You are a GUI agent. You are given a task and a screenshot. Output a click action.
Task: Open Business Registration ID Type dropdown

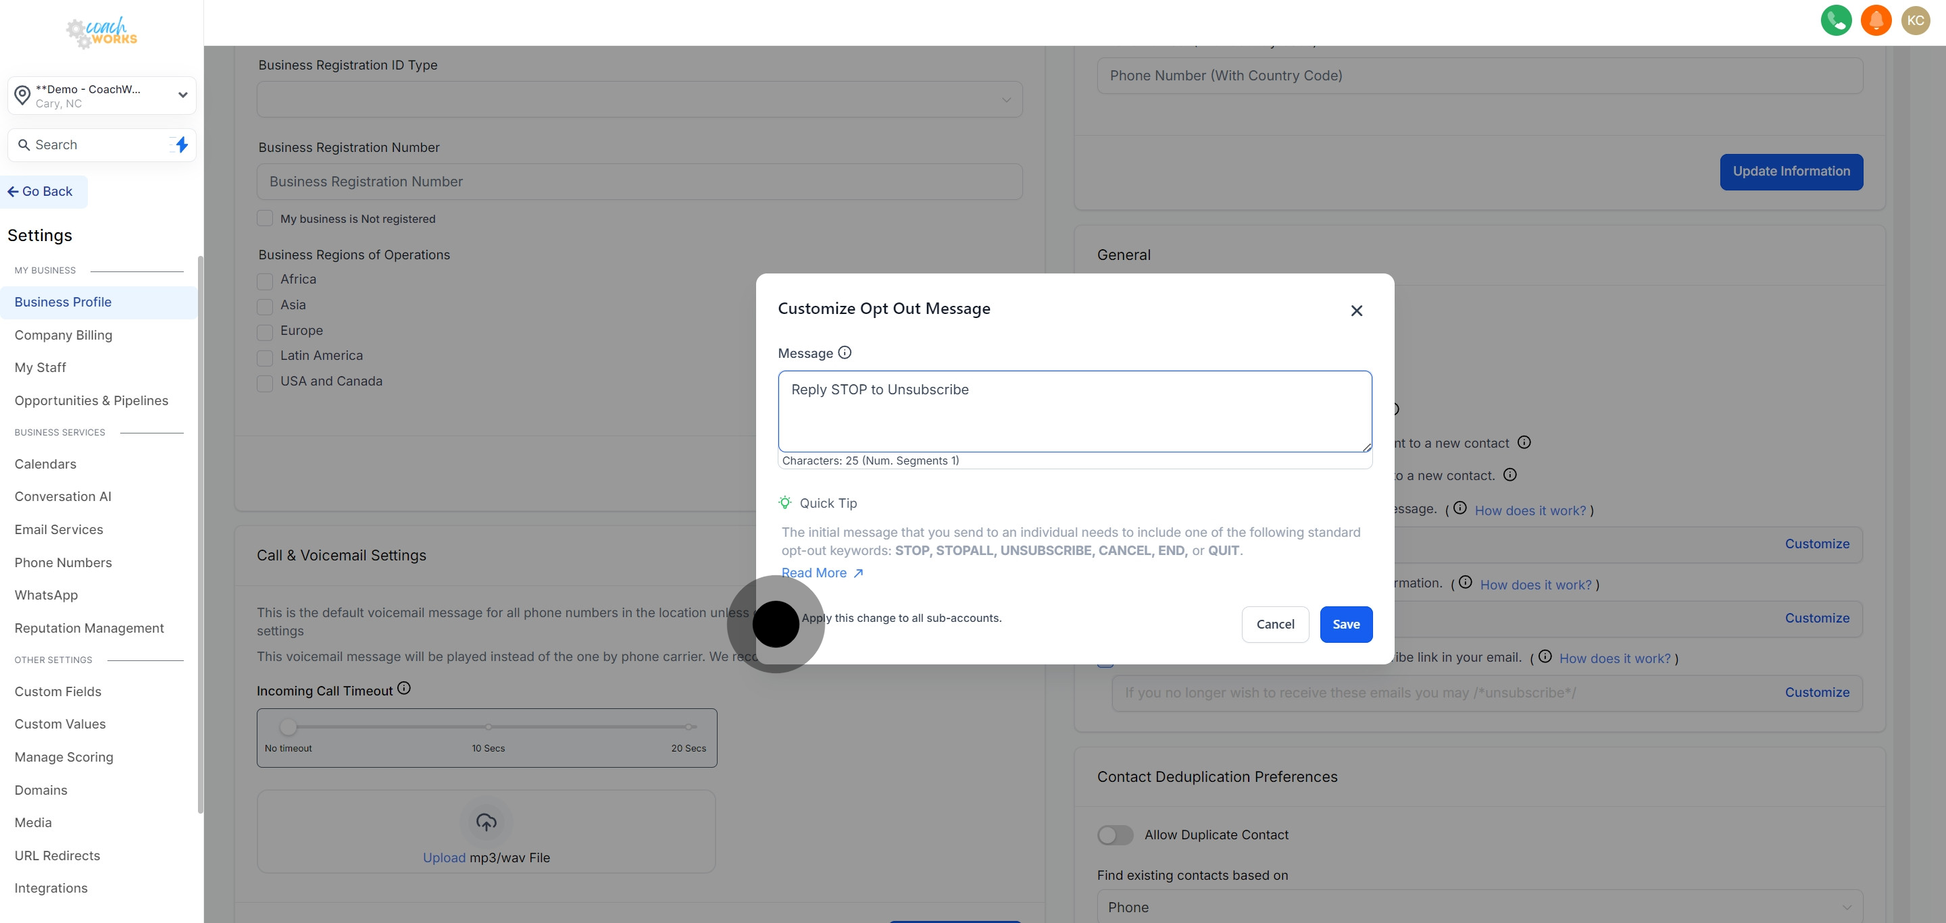coord(639,100)
